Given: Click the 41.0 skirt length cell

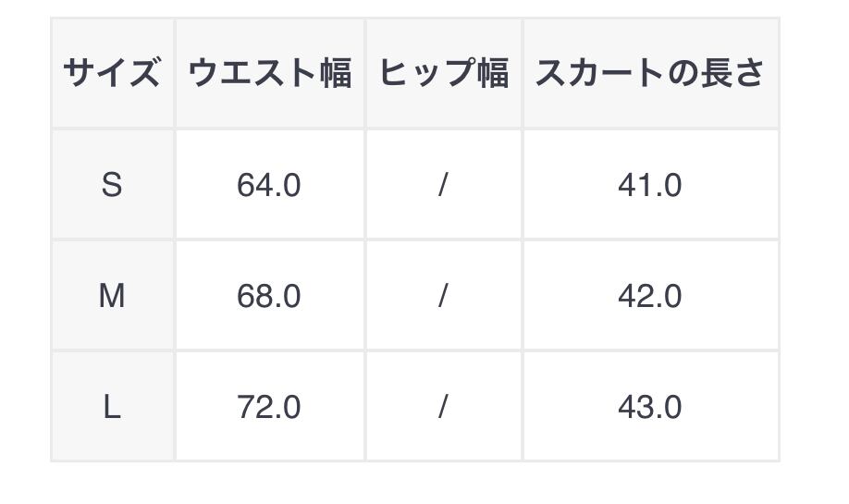Looking at the screenshot, I should [650, 185].
